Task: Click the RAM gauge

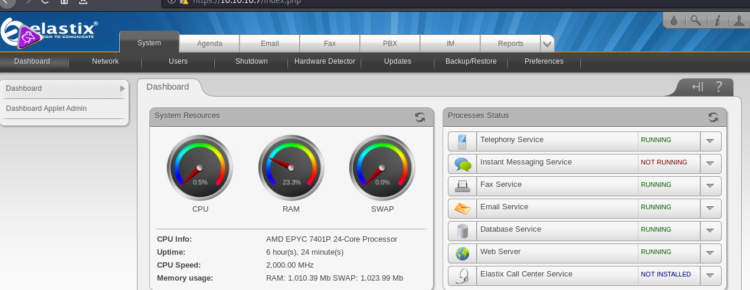Action: coord(291,169)
